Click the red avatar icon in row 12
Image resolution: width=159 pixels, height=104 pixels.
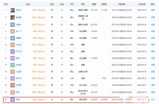click(x=12, y=85)
